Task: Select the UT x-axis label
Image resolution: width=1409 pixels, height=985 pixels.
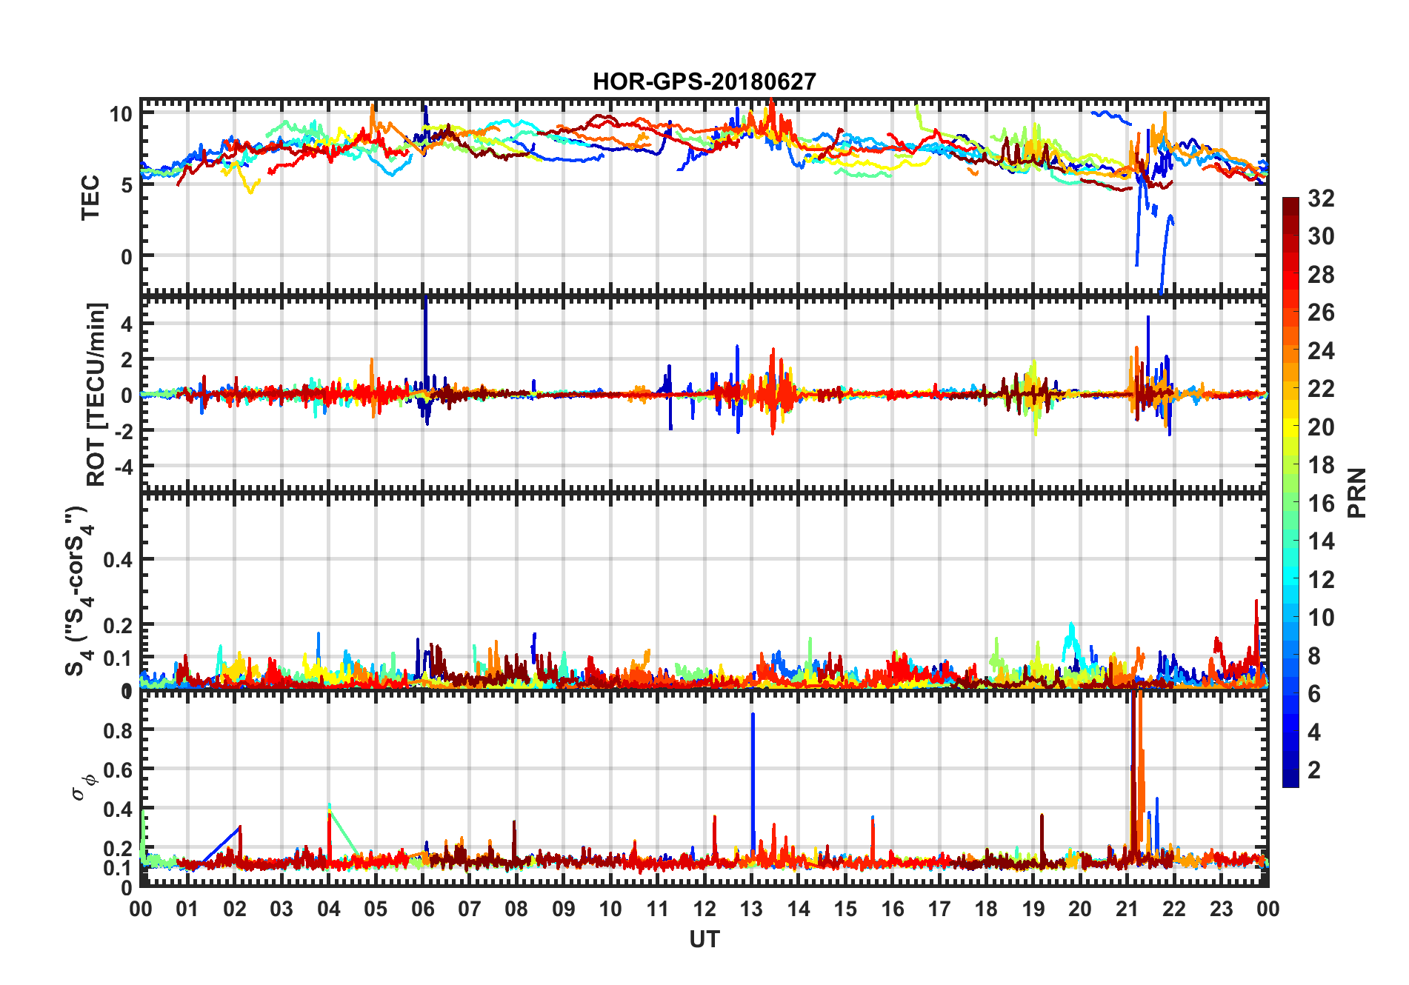Action: 704,939
